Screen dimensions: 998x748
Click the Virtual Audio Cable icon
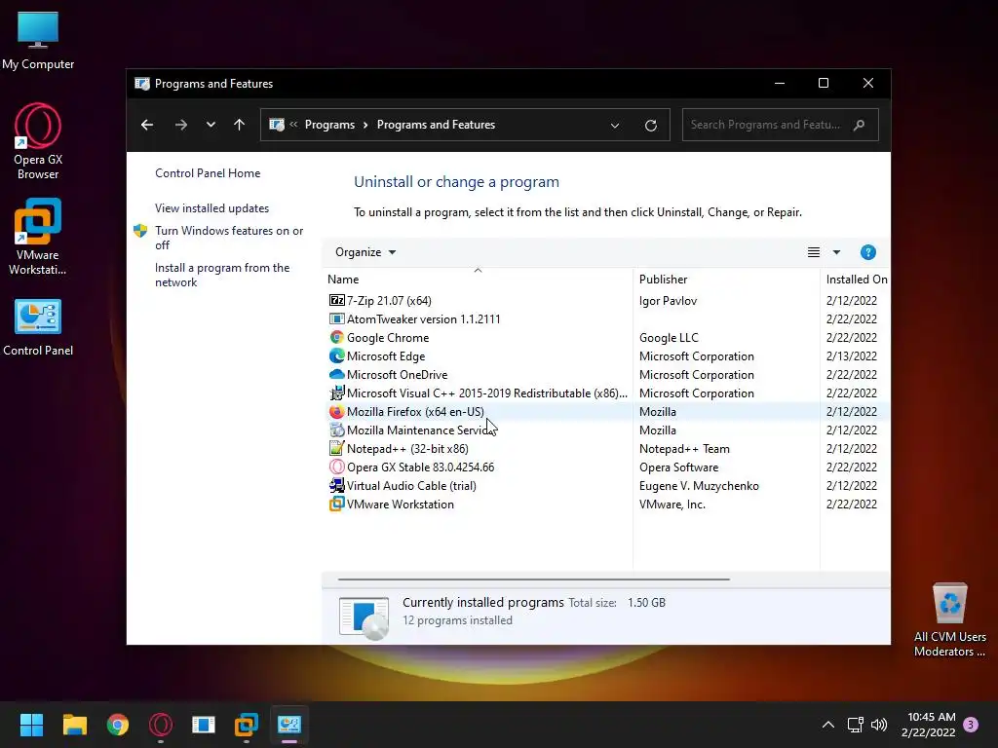pos(336,485)
